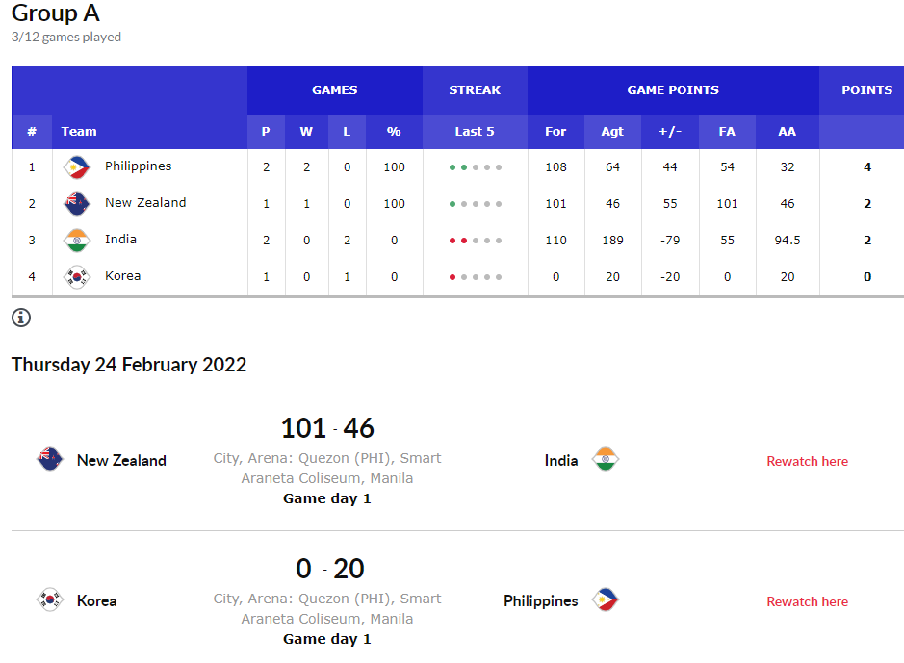Click Korea Last 5 streak dots
The height and width of the screenshot is (663, 904).
[476, 277]
